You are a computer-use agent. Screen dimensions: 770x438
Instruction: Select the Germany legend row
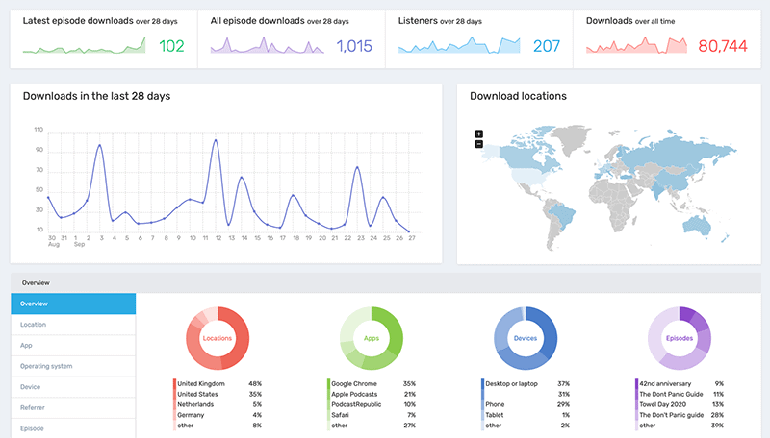point(218,415)
